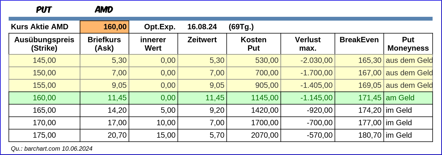
Task: Select strike price cell 145,00
Action: (x=44, y=60)
